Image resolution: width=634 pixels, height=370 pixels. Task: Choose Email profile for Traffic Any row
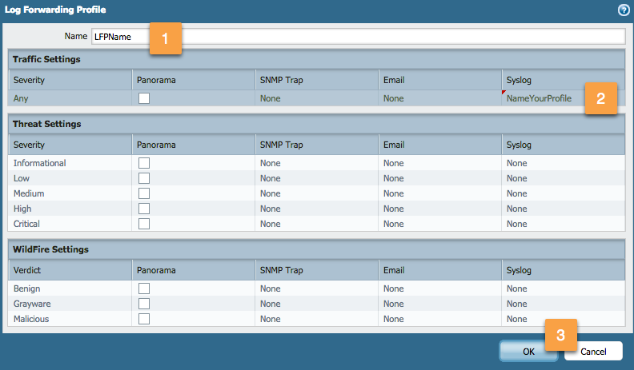[439, 98]
